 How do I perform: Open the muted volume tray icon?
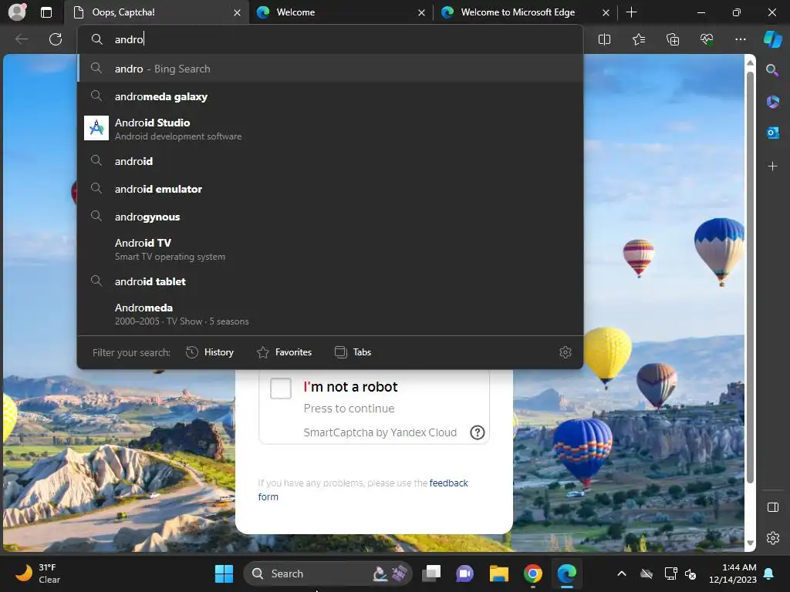coord(691,573)
